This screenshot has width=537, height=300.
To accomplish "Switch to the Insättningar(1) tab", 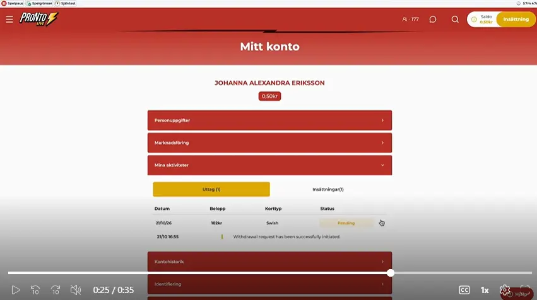I will coord(328,189).
